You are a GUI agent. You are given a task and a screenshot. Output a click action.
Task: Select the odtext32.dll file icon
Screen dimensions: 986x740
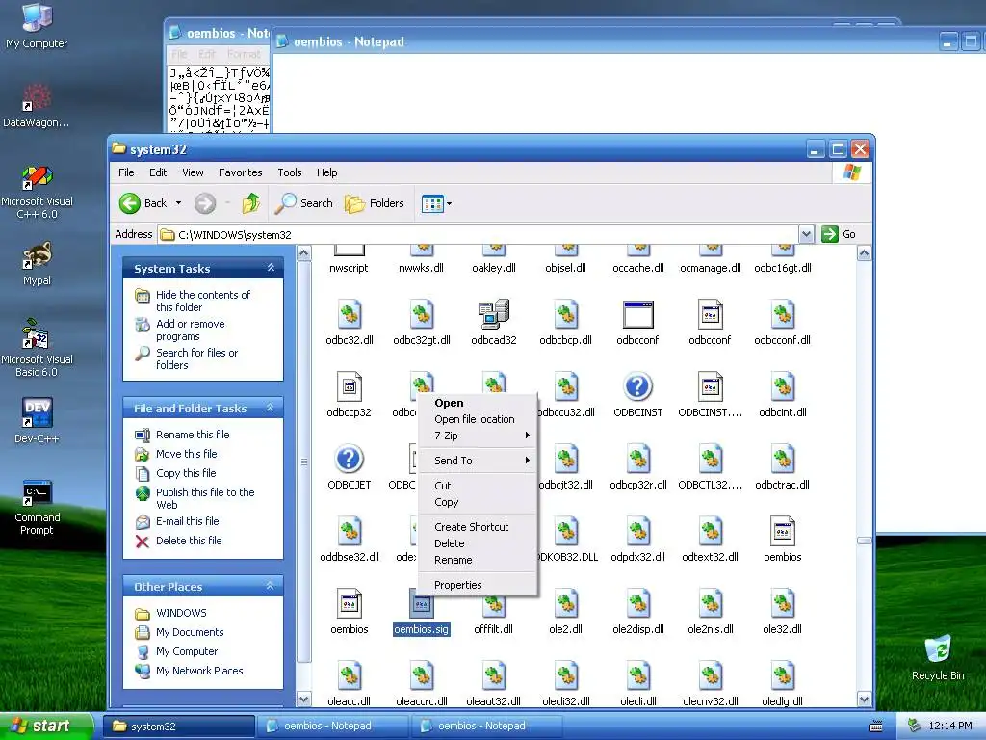(x=710, y=531)
